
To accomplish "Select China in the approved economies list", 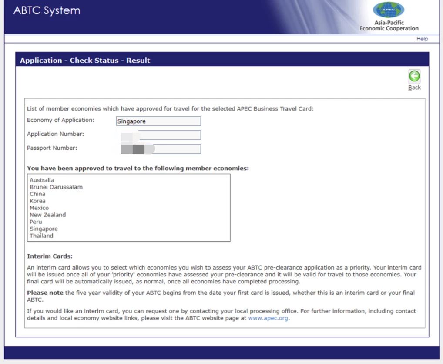I will tap(37, 194).
